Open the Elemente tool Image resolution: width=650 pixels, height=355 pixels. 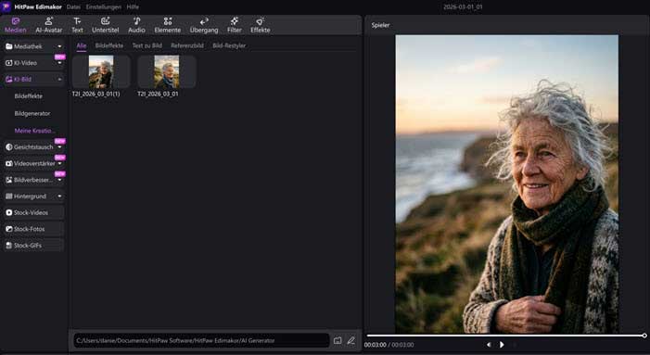[x=168, y=25]
